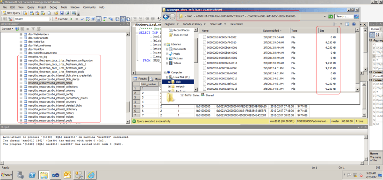Expand the inetpub folder in Explorer tree

click(169, 86)
